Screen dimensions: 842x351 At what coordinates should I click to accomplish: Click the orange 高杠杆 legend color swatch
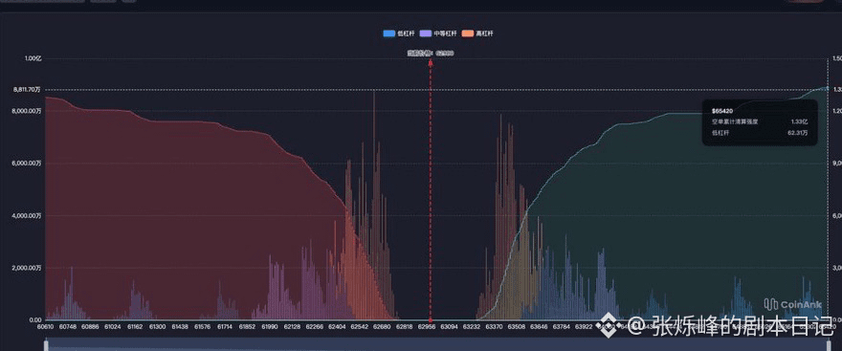coord(468,33)
